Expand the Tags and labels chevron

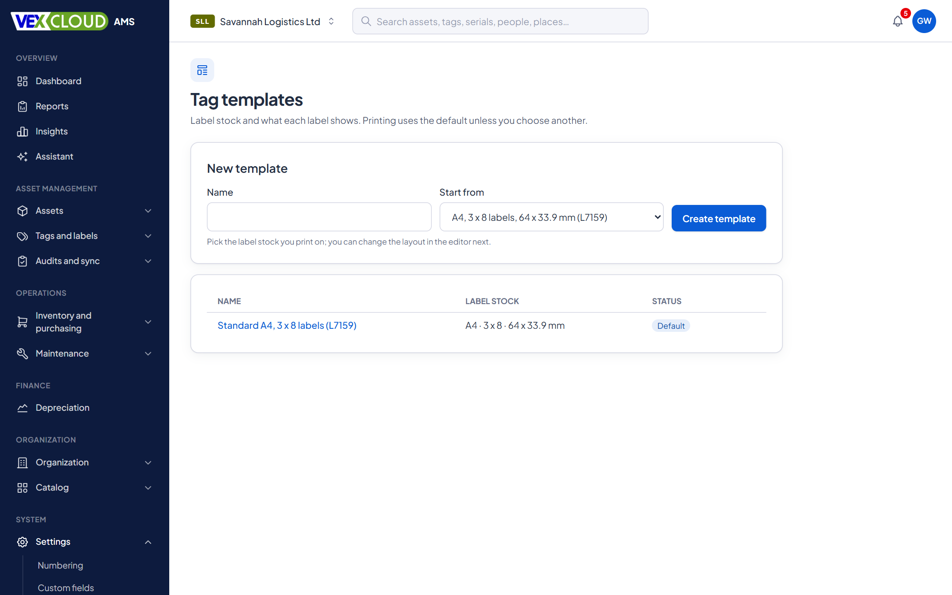pos(148,236)
